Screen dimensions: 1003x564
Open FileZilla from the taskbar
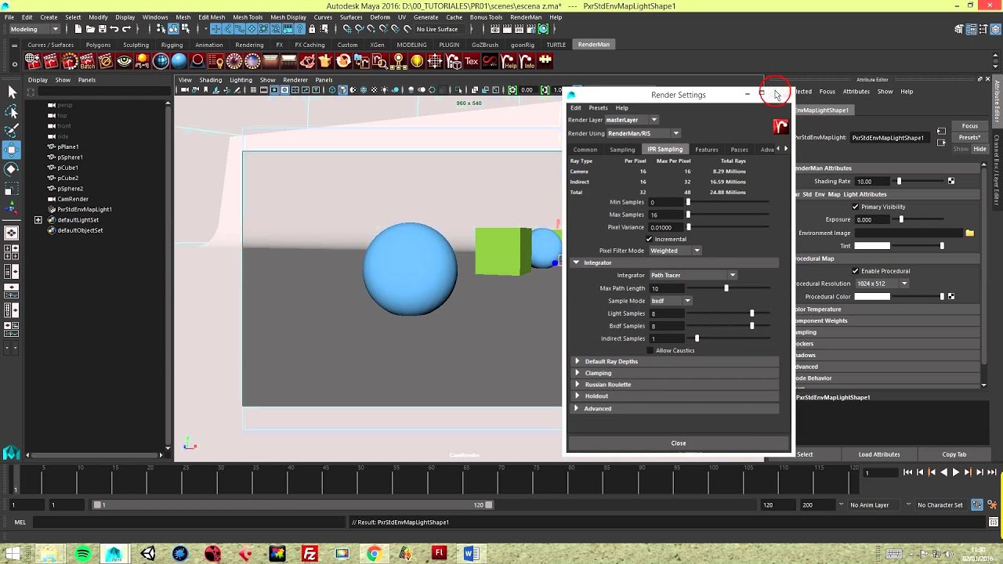pyautogui.click(x=310, y=554)
